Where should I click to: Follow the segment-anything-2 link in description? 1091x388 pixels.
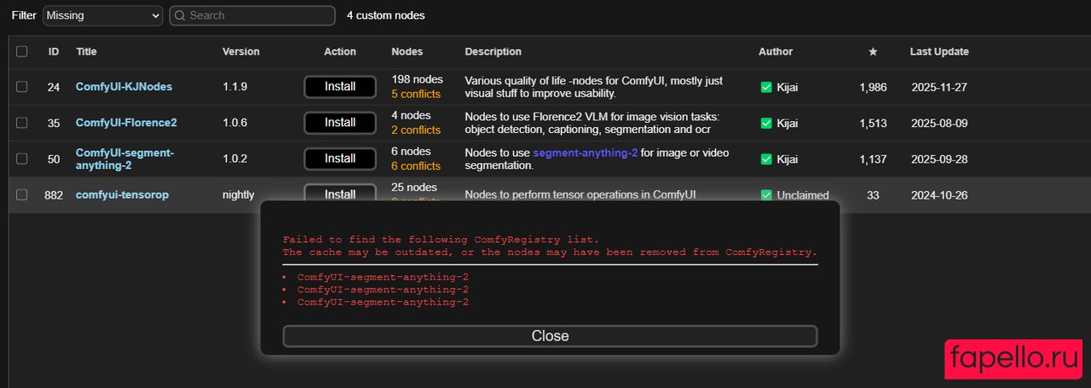pos(585,153)
